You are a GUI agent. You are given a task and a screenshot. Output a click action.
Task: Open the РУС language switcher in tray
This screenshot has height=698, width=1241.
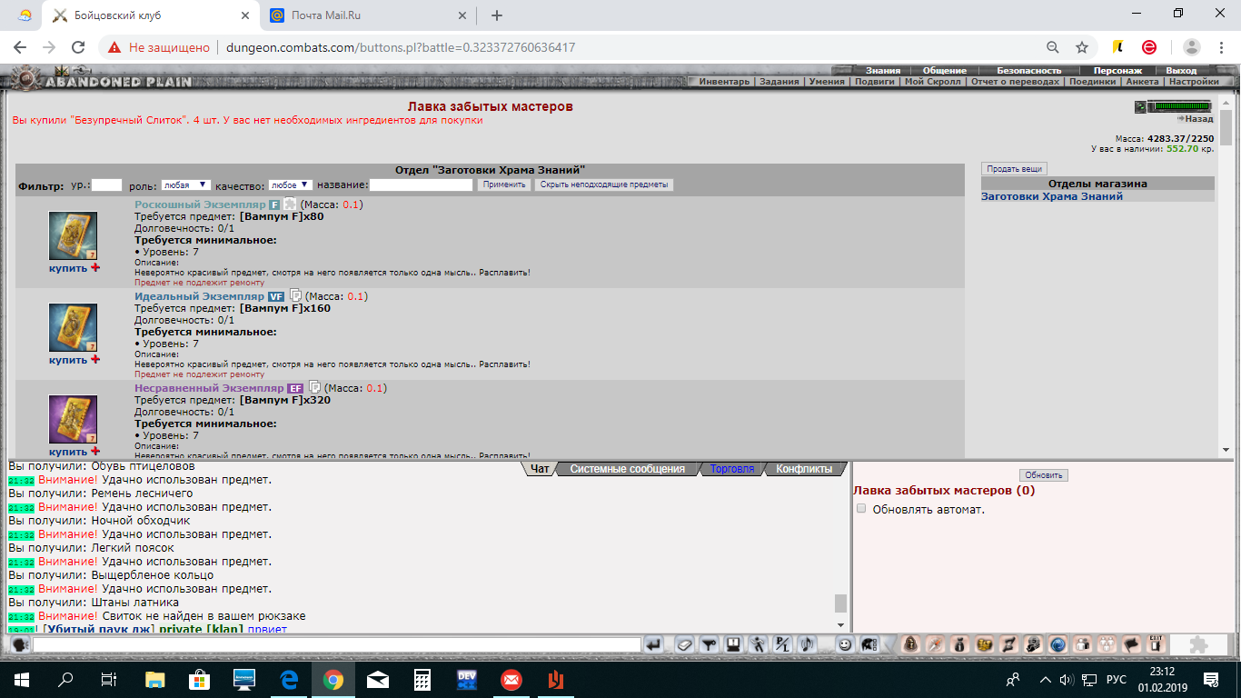click(1116, 679)
